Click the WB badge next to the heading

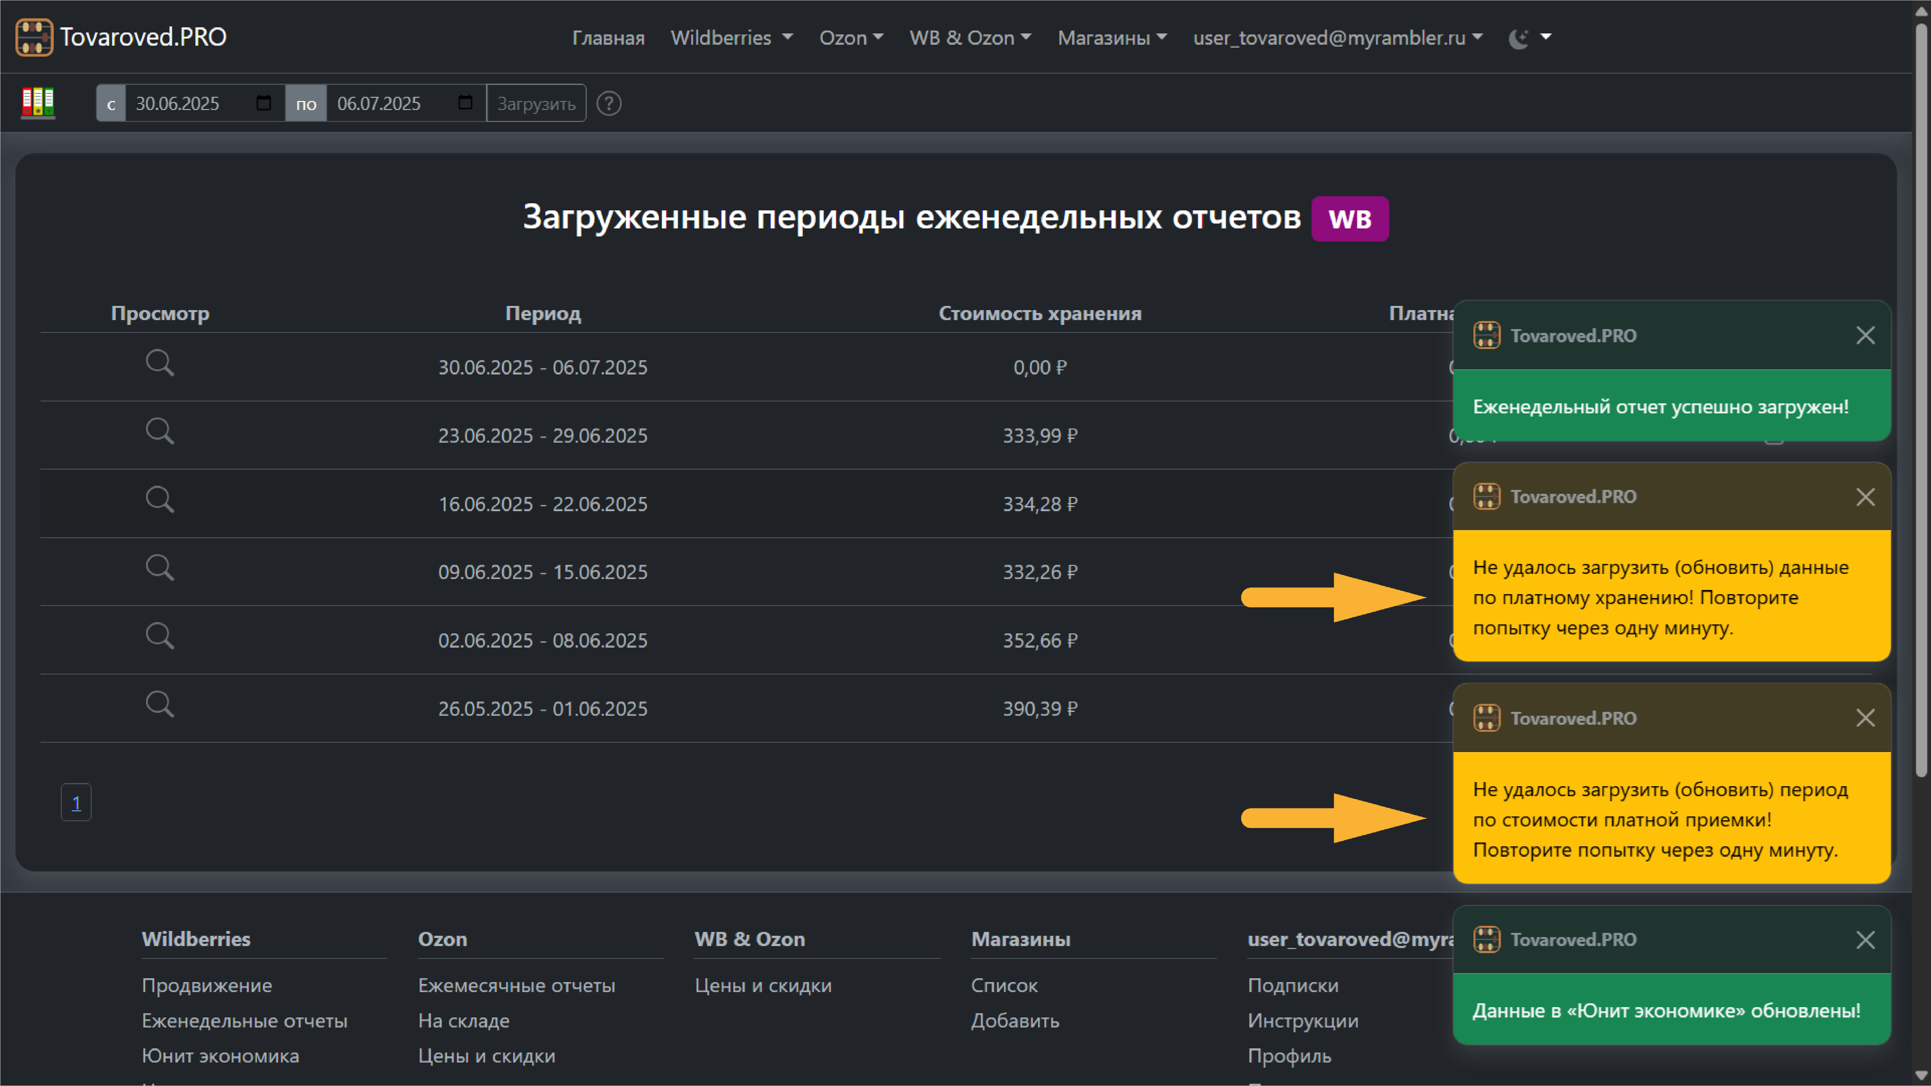coord(1349,219)
